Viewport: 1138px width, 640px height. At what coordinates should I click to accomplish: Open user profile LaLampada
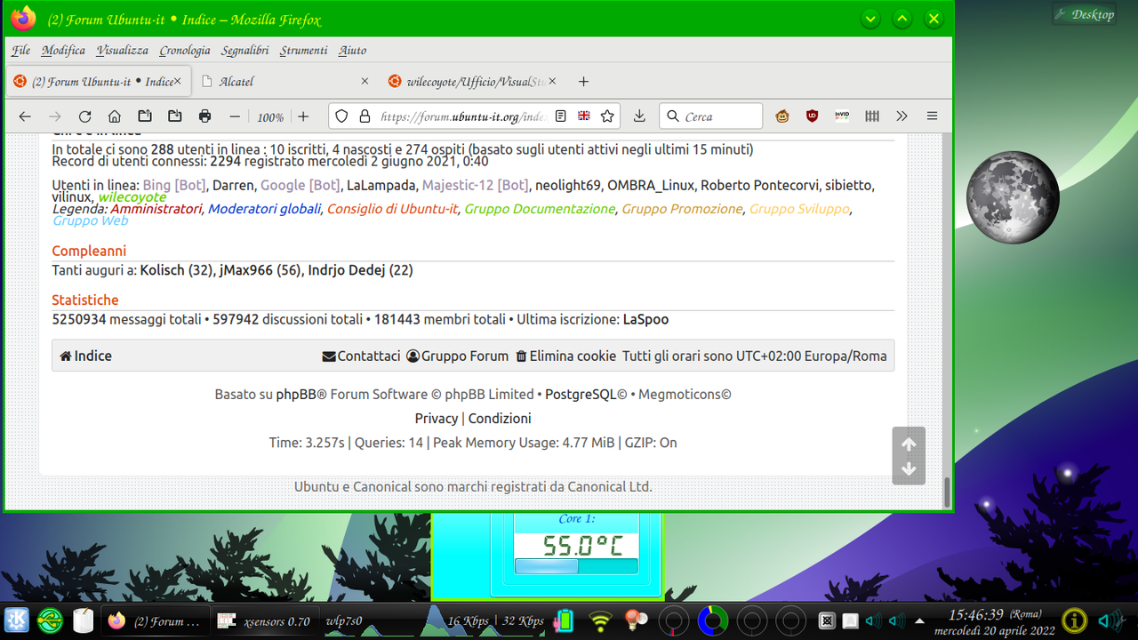point(381,185)
